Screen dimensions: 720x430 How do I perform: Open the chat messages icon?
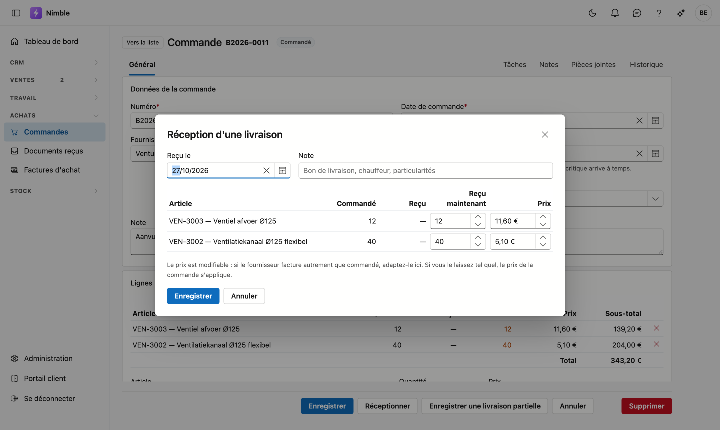[637, 13]
